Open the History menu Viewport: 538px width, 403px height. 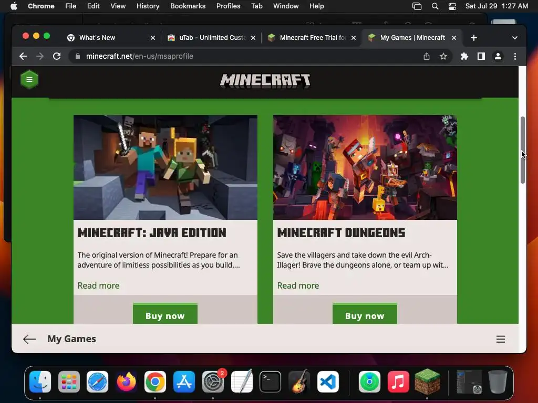(x=148, y=6)
